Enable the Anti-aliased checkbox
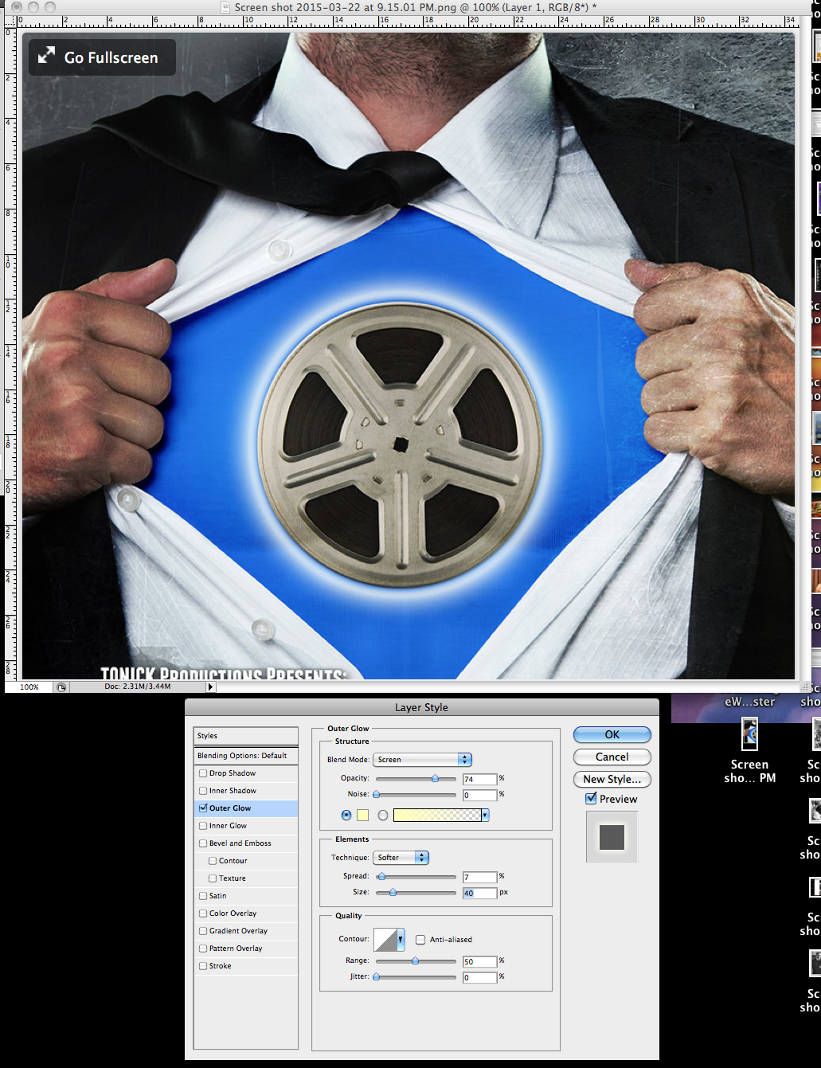This screenshot has width=821, height=1068. (420, 940)
